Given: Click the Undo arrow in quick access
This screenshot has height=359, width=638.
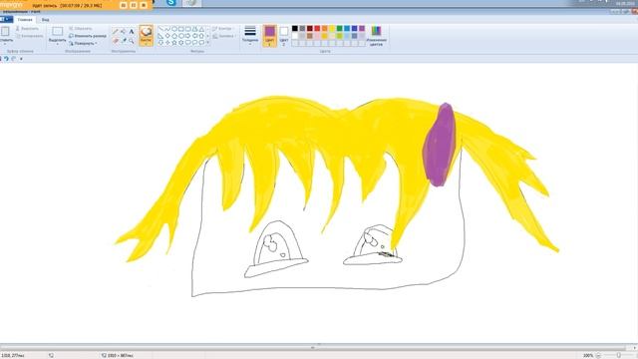Looking at the screenshot, I should point(6,59).
